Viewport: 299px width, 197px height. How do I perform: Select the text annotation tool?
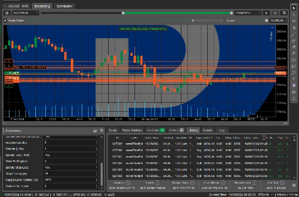(294, 79)
